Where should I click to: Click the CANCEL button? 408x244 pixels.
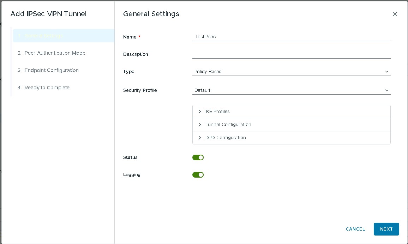[x=355, y=229]
